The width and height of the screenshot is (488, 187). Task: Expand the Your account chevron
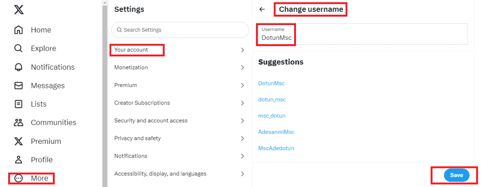pos(243,50)
